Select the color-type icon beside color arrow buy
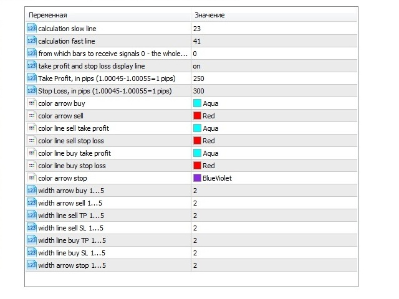Screen dimensions: 399x299 click(32, 103)
